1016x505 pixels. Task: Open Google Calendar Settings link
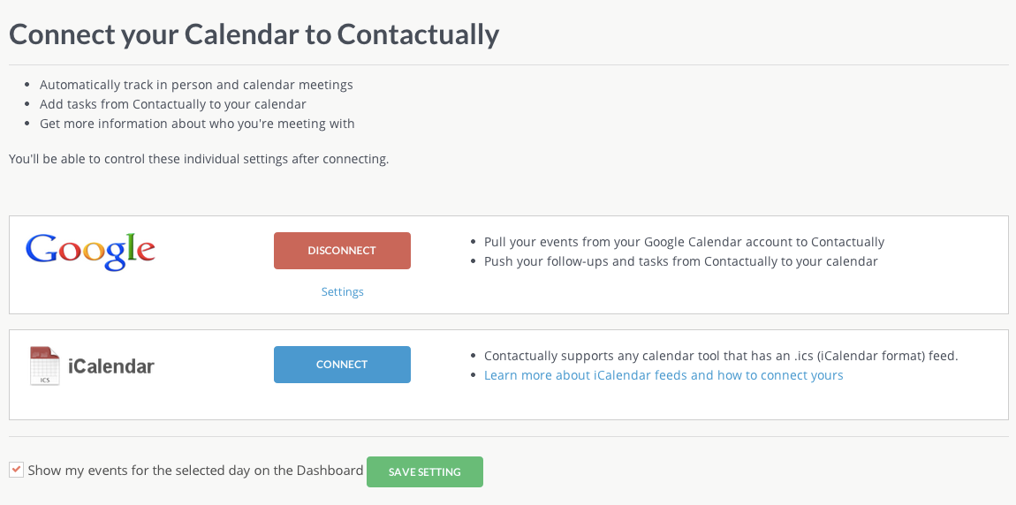342,292
